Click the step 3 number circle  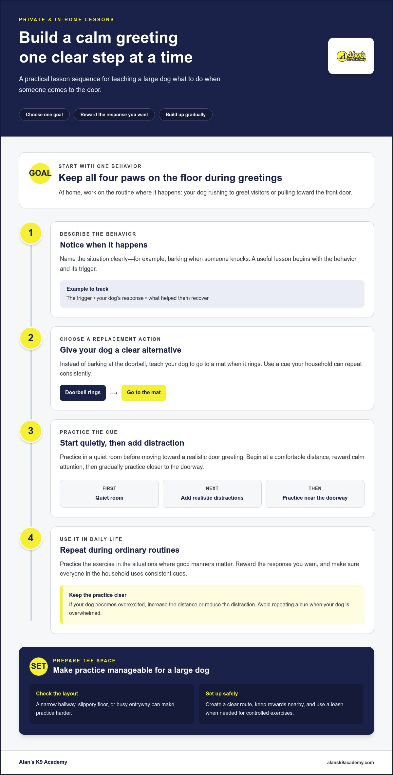31,431
